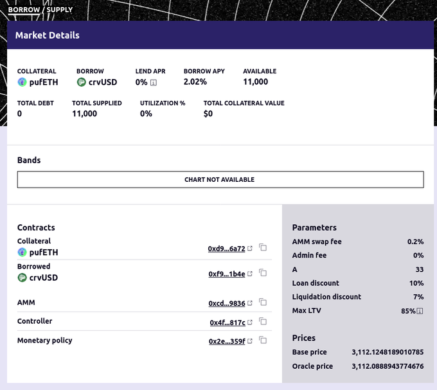Open AMM contract address 0xcd...9836

coord(227,303)
